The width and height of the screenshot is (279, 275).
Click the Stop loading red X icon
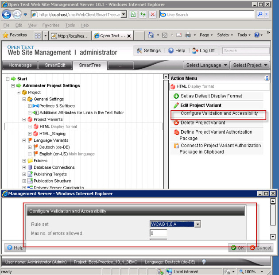pyautogui.click(x=152, y=14)
